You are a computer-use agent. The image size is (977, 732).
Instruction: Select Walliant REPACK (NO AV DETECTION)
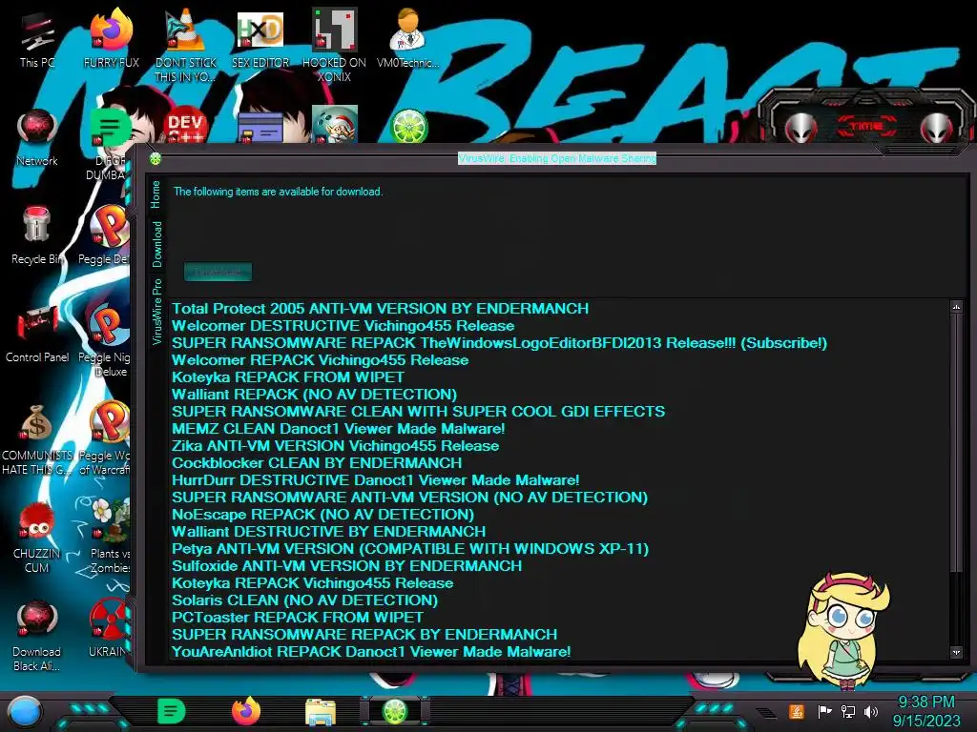click(314, 395)
